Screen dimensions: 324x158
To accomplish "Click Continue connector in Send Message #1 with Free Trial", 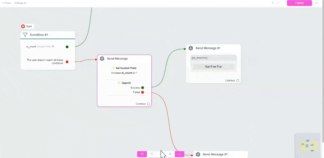I will click(238, 81).
